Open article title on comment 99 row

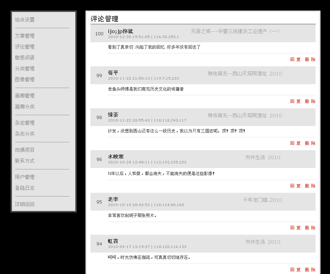(x=245, y=74)
